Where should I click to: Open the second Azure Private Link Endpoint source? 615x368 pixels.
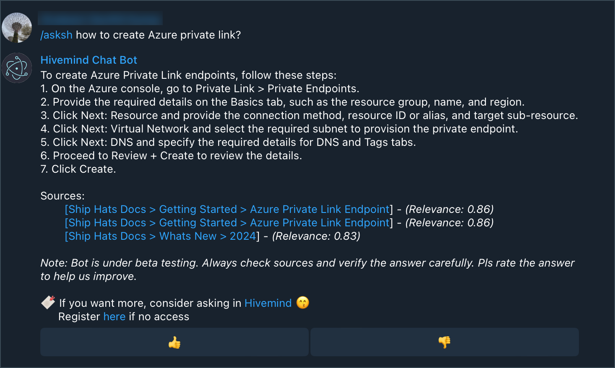click(229, 223)
